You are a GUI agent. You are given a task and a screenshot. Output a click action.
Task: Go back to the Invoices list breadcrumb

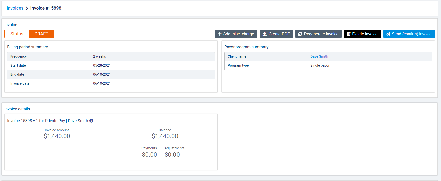tap(15, 8)
